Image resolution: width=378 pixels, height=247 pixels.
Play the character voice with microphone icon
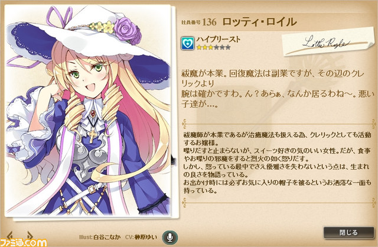(170, 237)
